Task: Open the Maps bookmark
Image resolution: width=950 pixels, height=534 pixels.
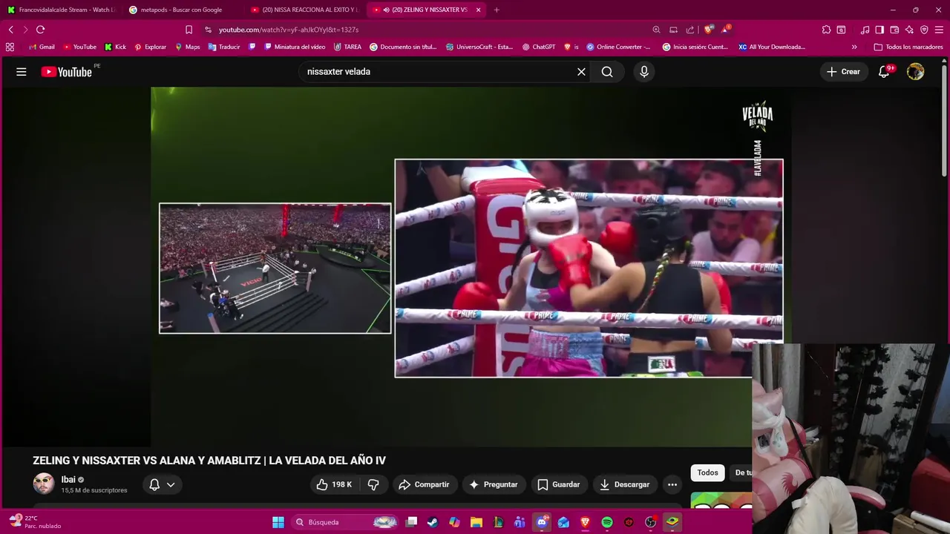Action: (187, 47)
